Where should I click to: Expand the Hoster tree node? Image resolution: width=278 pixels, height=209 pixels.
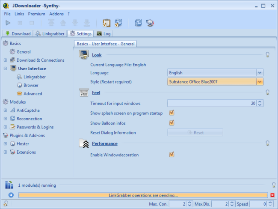[x=6, y=143]
